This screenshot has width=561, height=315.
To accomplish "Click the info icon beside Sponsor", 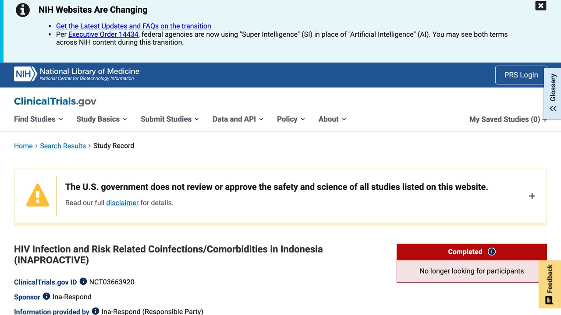I will pos(46,296).
